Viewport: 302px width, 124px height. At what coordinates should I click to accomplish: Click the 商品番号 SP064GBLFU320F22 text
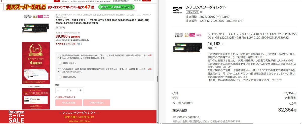pyautogui.click(x=67, y=33)
